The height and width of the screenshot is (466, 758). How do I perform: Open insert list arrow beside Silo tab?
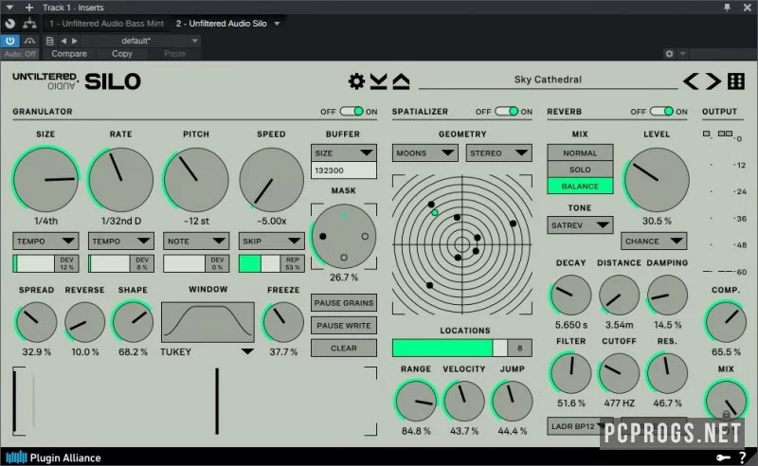click(277, 23)
